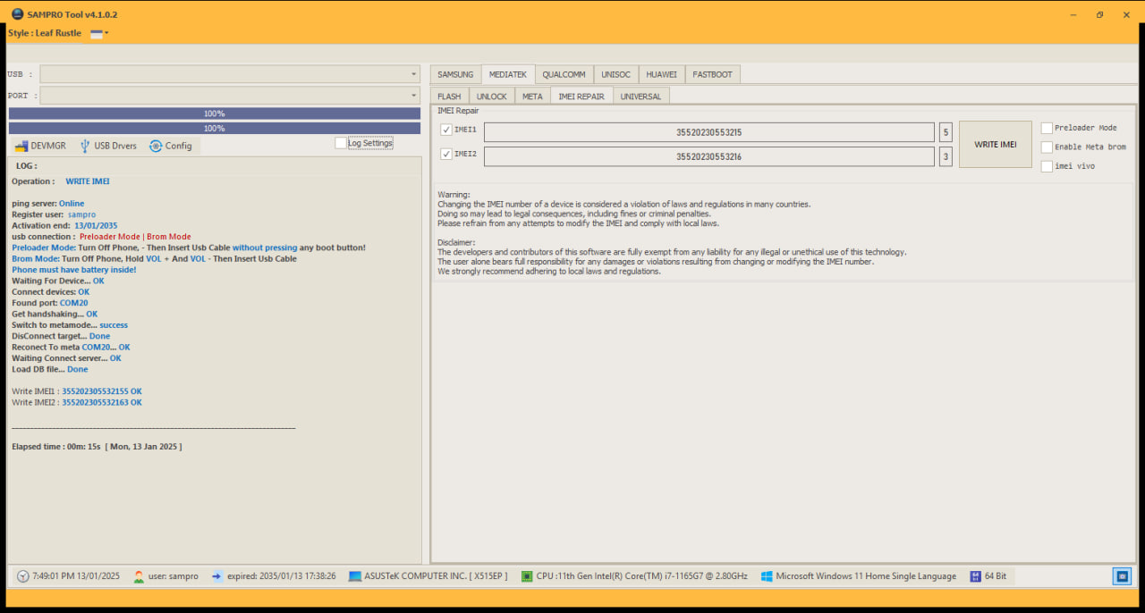Viewport: 1145px width, 613px height.
Task: Click the user avatar icon in status bar
Action: (139, 576)
